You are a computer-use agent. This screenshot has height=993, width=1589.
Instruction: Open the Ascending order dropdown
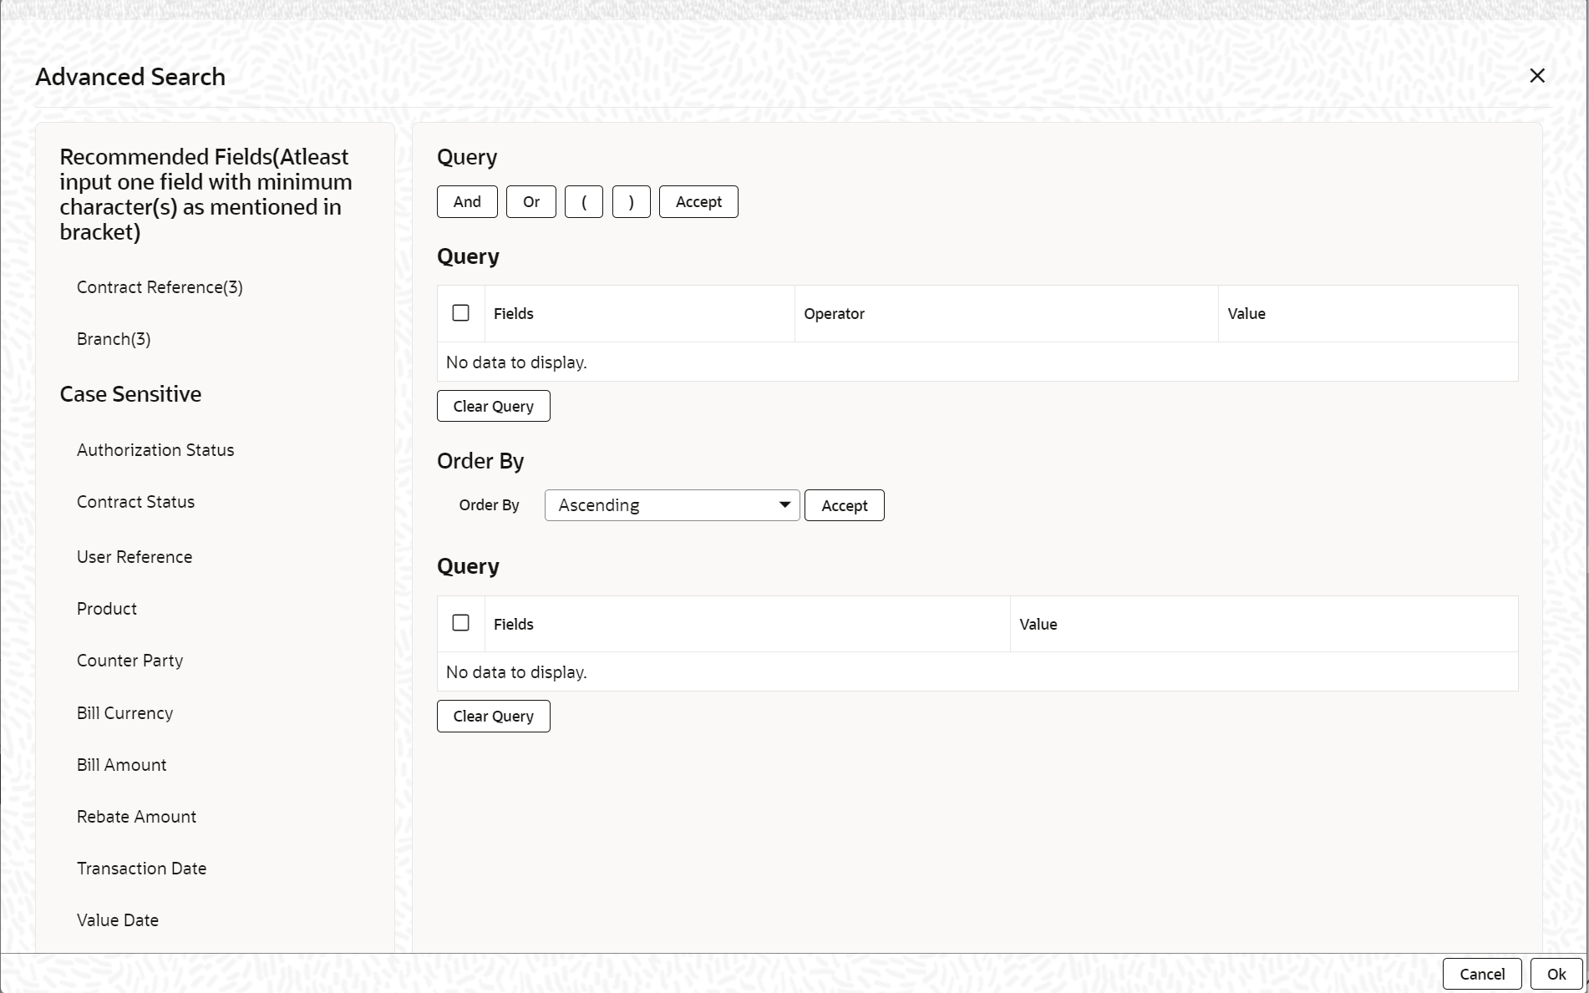672,505
